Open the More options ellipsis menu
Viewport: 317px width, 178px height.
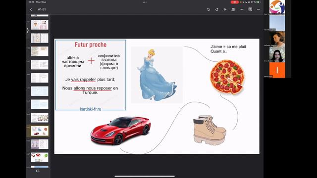click(x=259, y=9)
